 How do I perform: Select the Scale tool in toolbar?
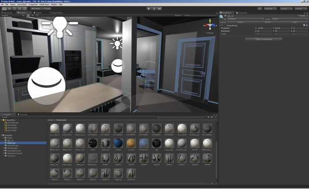point(19,9)
